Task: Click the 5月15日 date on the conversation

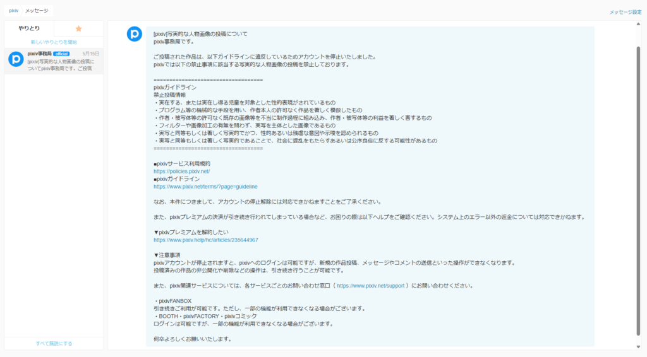Action: click(x=91, y=54)
